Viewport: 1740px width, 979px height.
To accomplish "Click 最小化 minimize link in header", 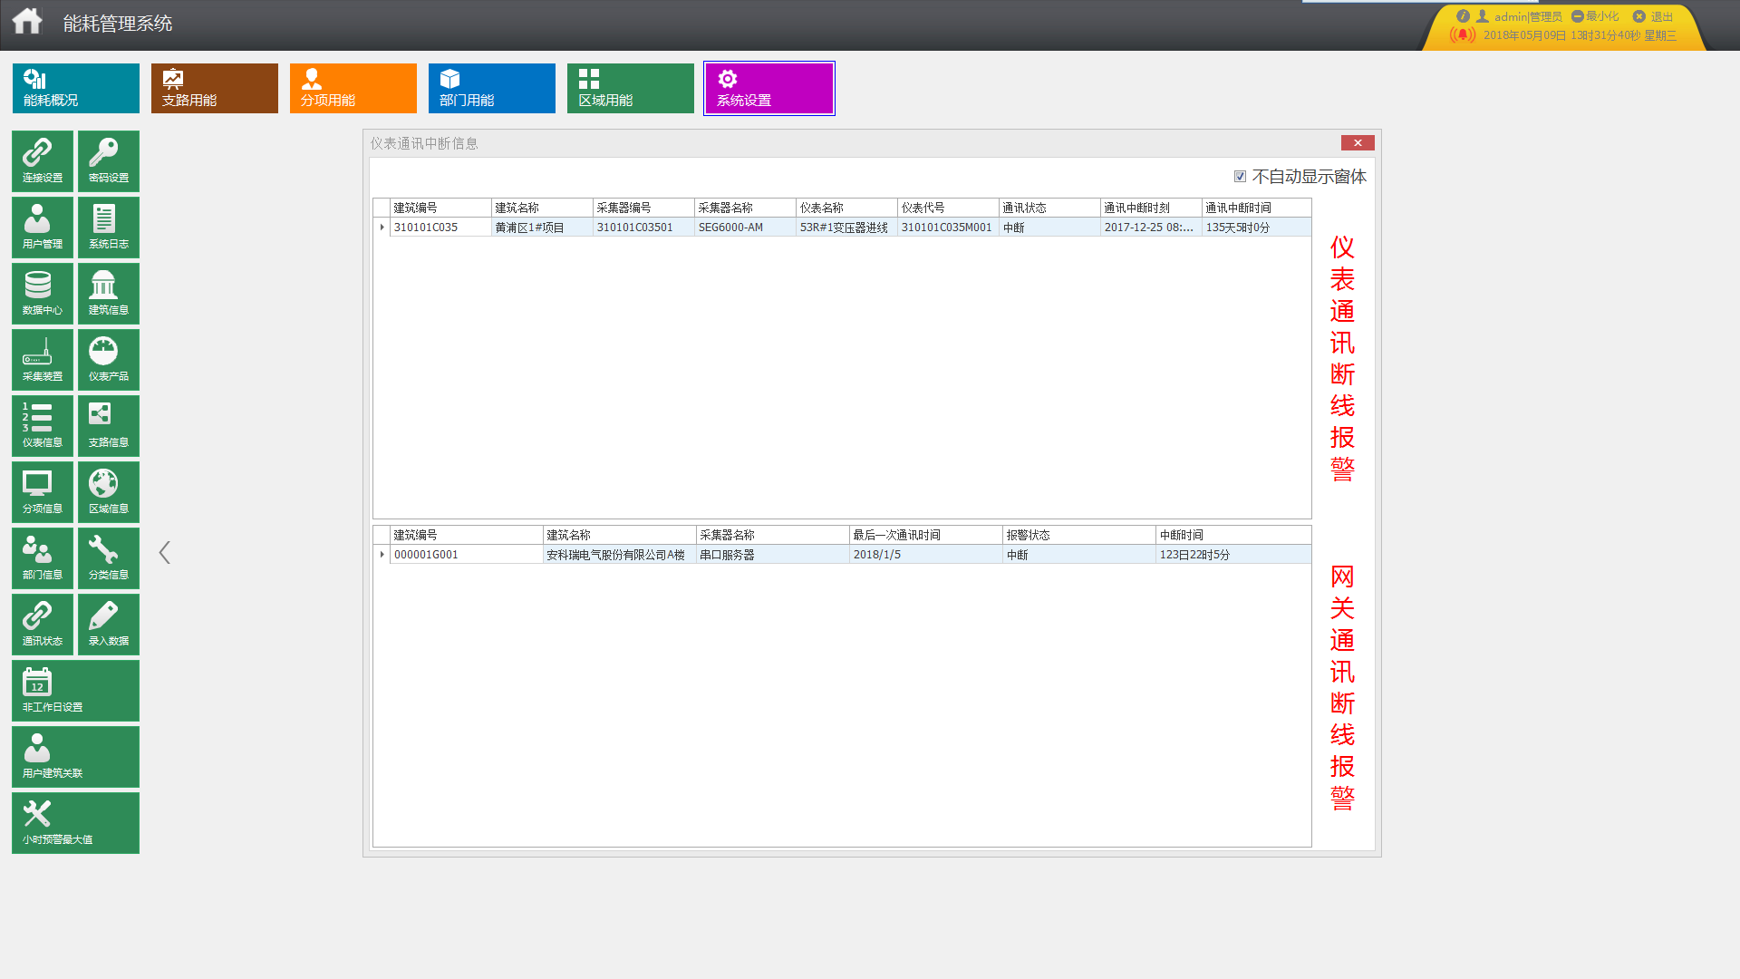I will pyautogui.click(x=1595, y=16).
